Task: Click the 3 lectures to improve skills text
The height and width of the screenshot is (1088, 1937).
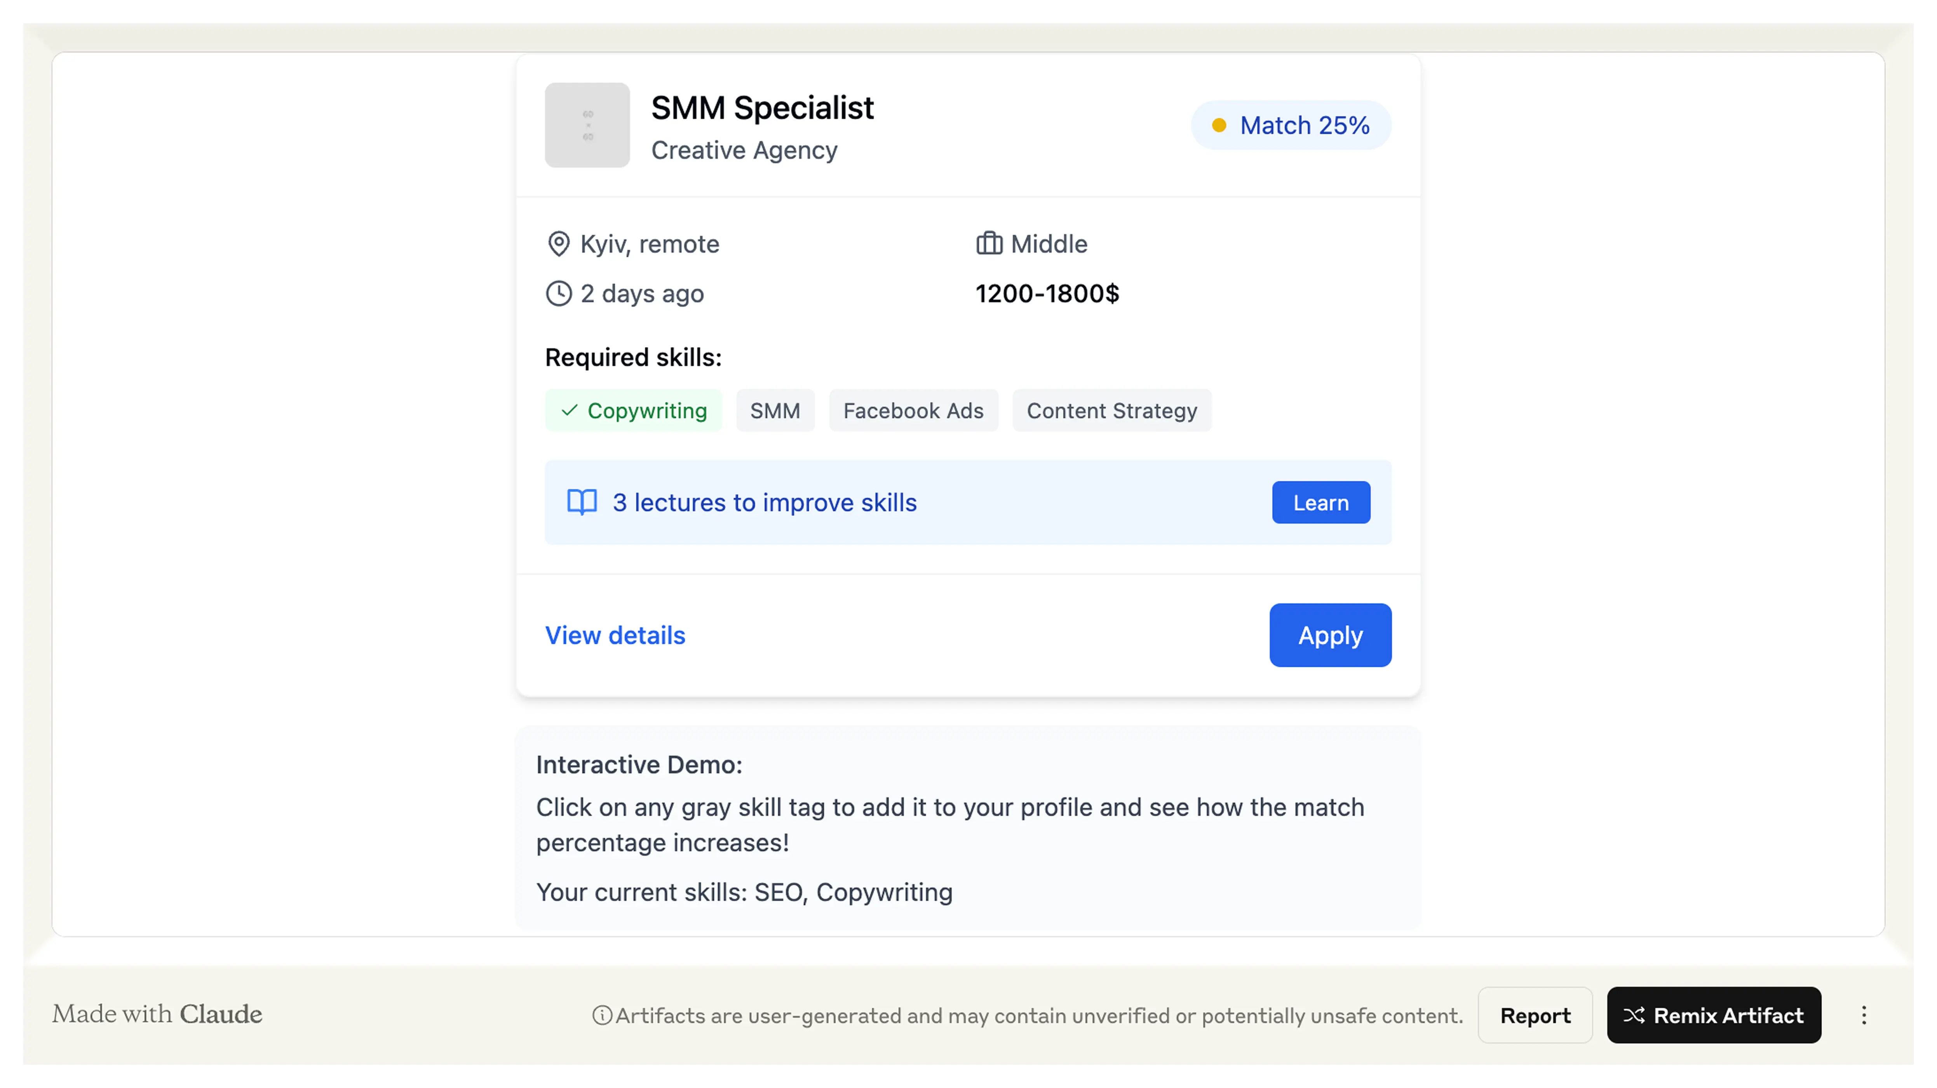Action: point(765,503)
